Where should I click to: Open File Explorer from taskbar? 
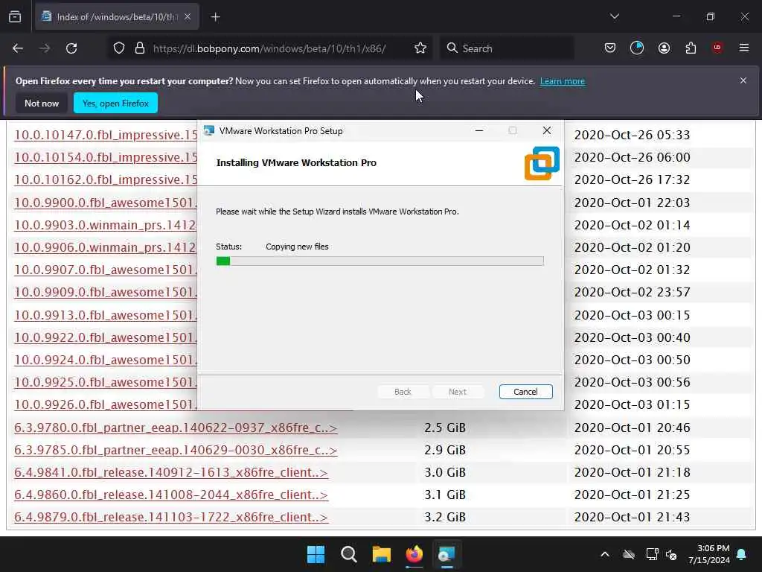pyautogui.click(x=382, y=554)
